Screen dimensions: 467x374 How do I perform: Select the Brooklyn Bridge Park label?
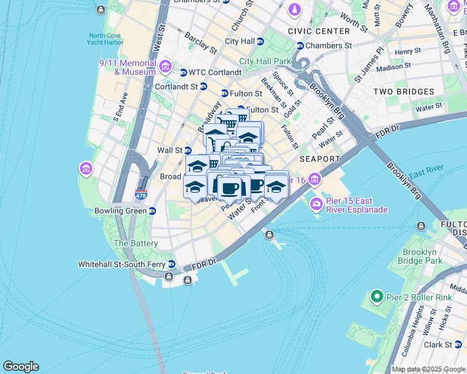coord(420,256)
